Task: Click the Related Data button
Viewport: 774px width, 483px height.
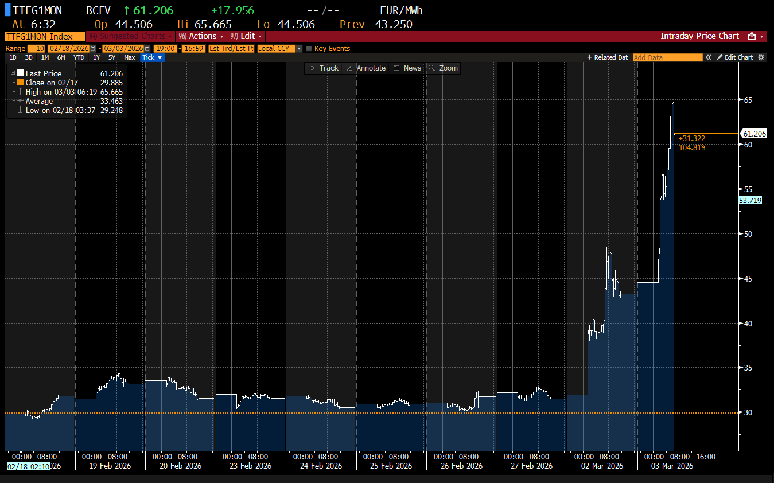Action: click(x=608, y=57)
